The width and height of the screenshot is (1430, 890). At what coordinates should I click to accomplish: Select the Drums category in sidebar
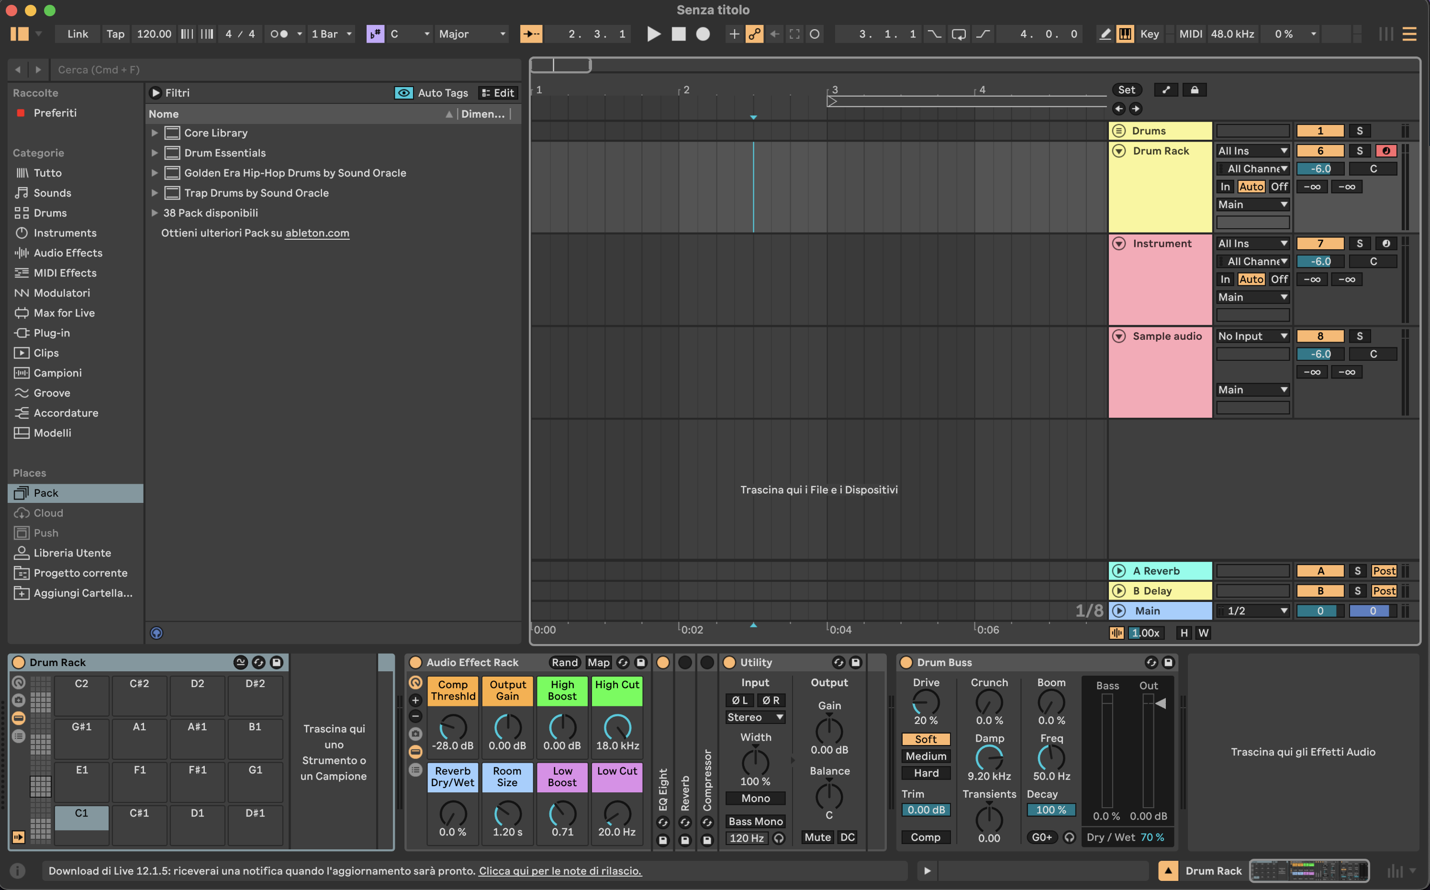(x=49, y=212)
